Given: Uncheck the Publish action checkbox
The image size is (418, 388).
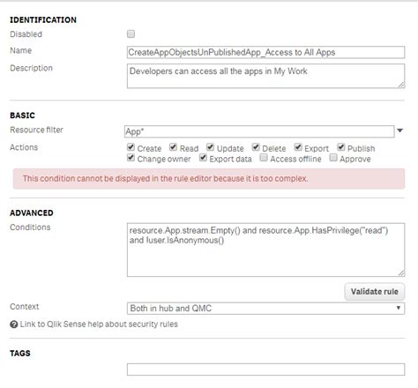Looking at the screenshot, I should point(341,147).
